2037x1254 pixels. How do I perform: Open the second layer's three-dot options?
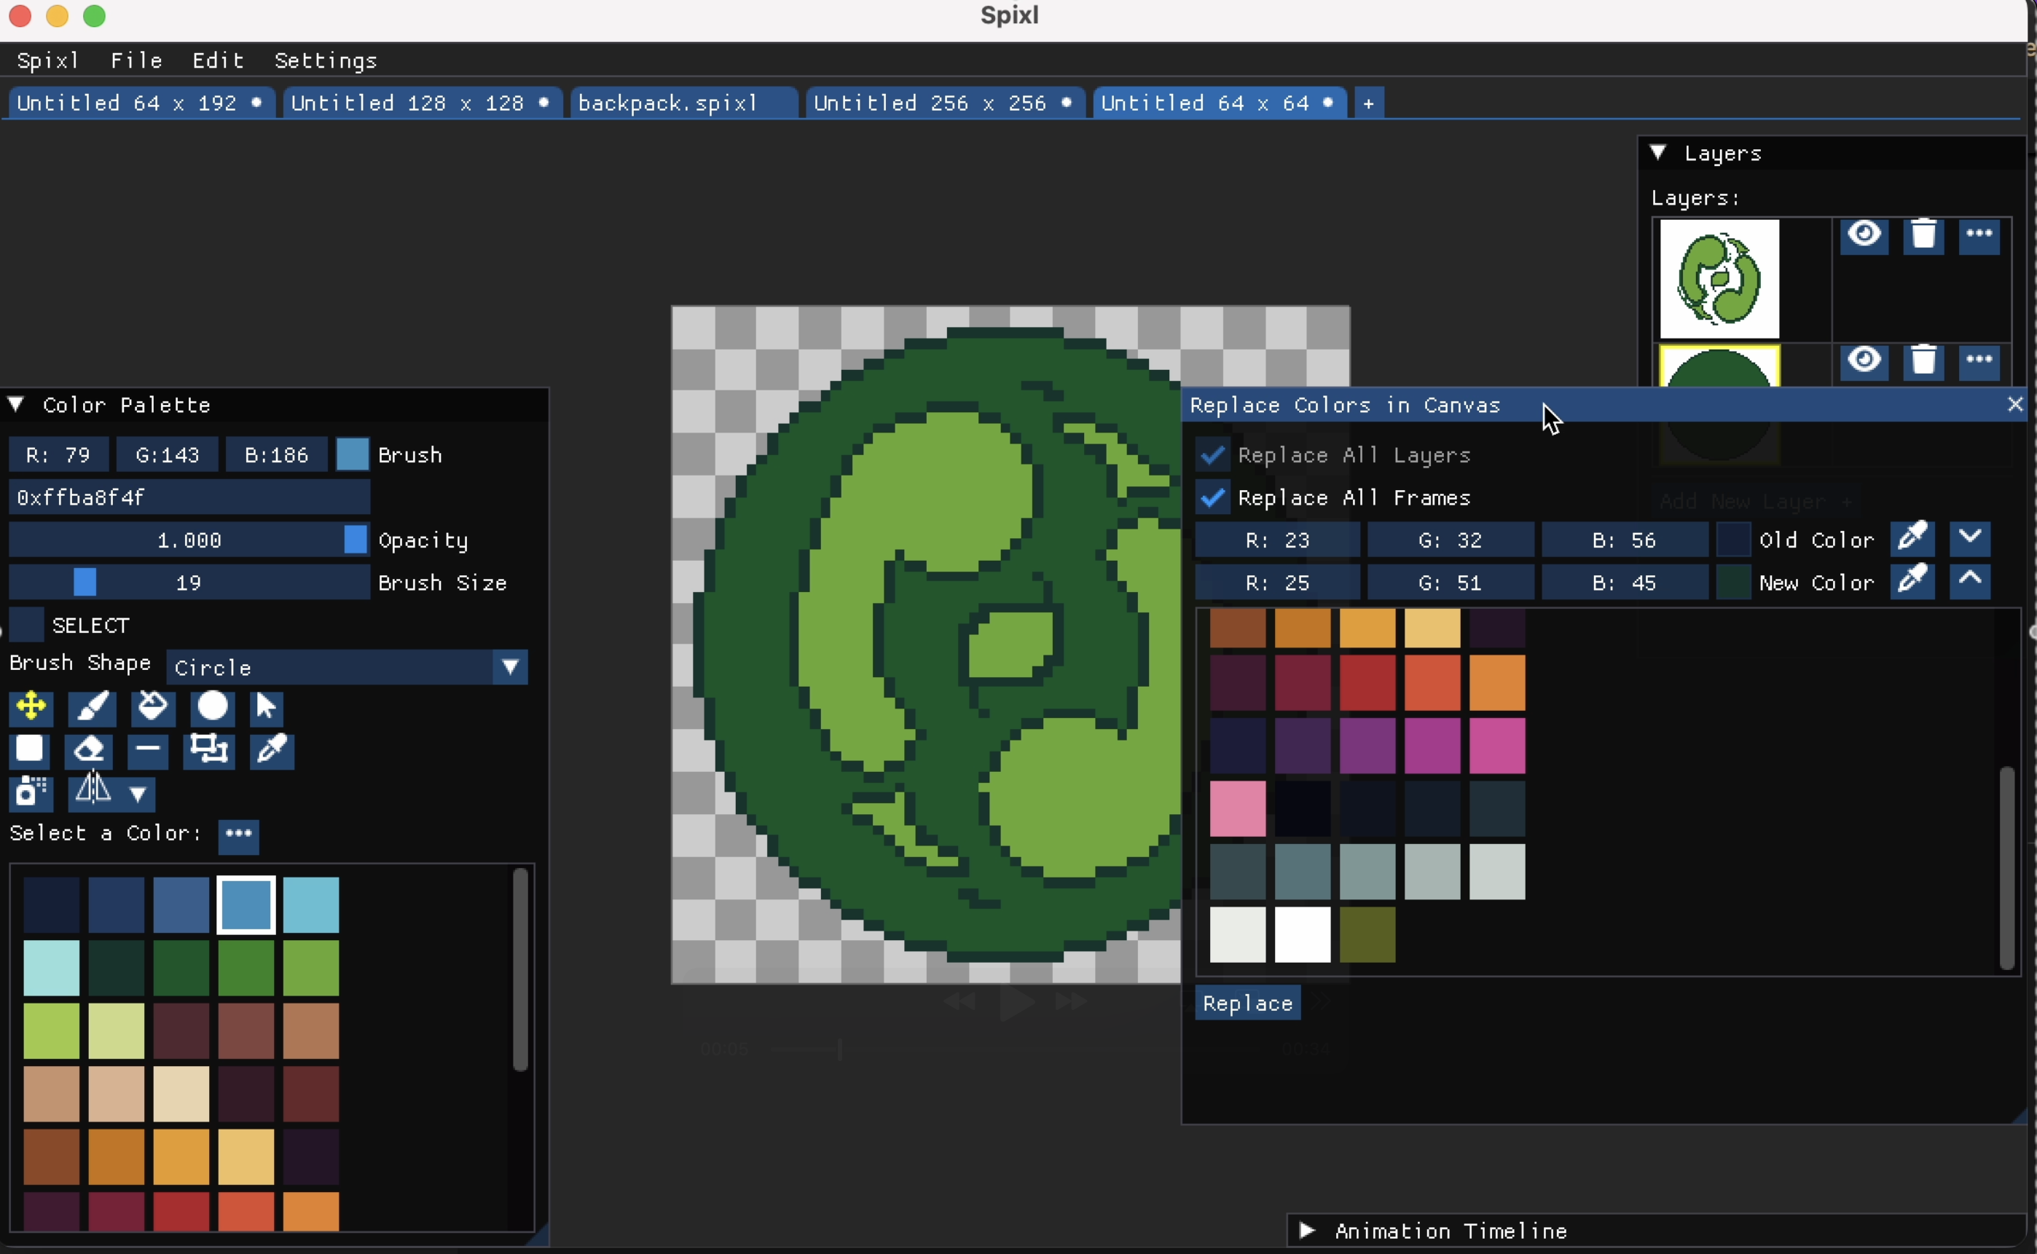pyautogui.click(x=1979, y=362)
